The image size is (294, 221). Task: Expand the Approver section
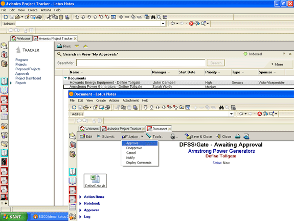[80, 210]
